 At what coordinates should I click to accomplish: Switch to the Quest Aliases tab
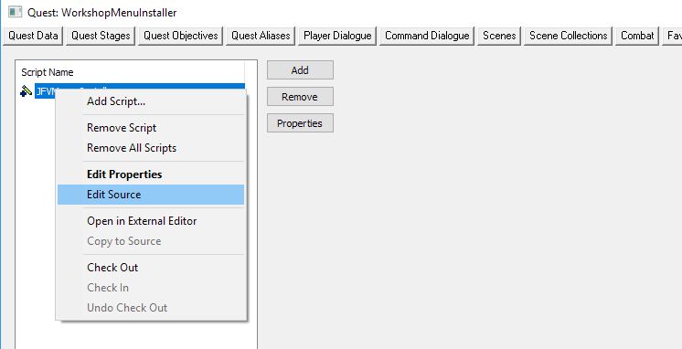[x=261, y=36]
